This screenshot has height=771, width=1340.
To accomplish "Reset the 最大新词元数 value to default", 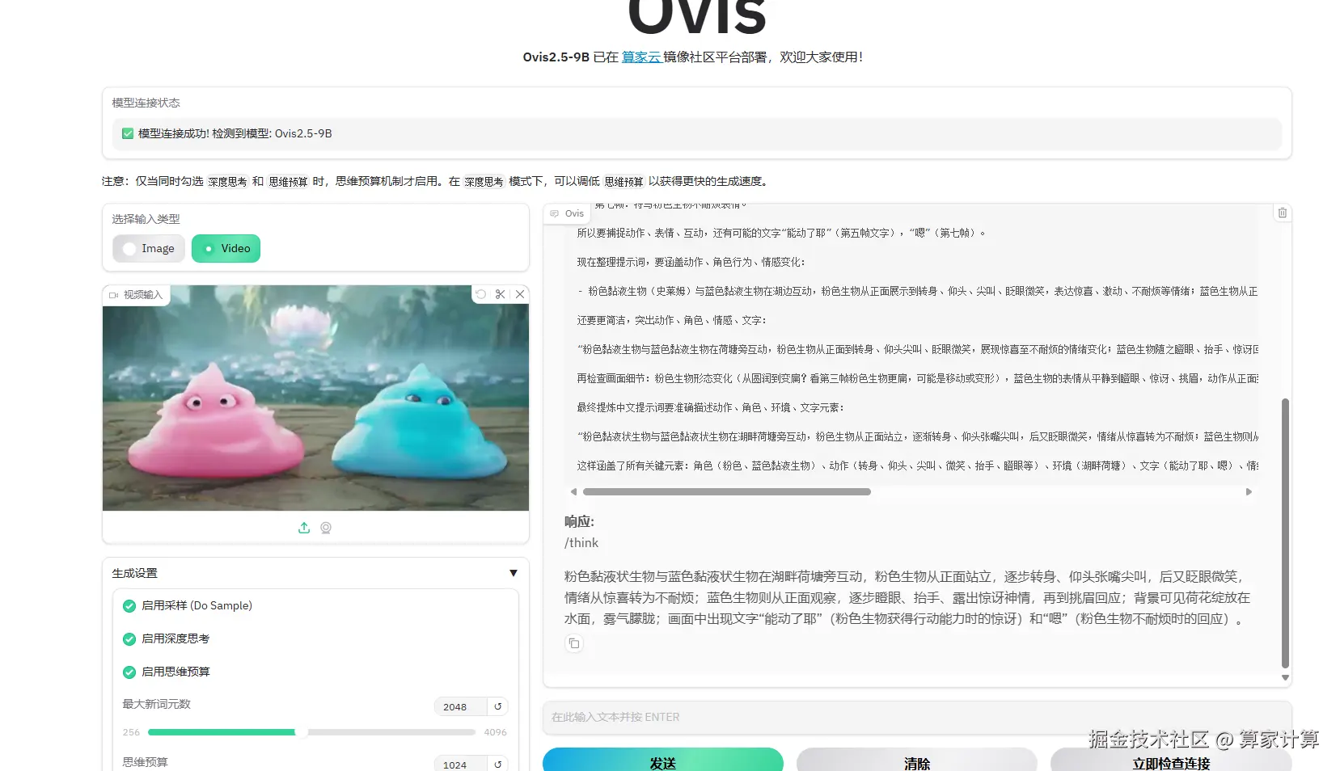I will [x=498, y=706].
